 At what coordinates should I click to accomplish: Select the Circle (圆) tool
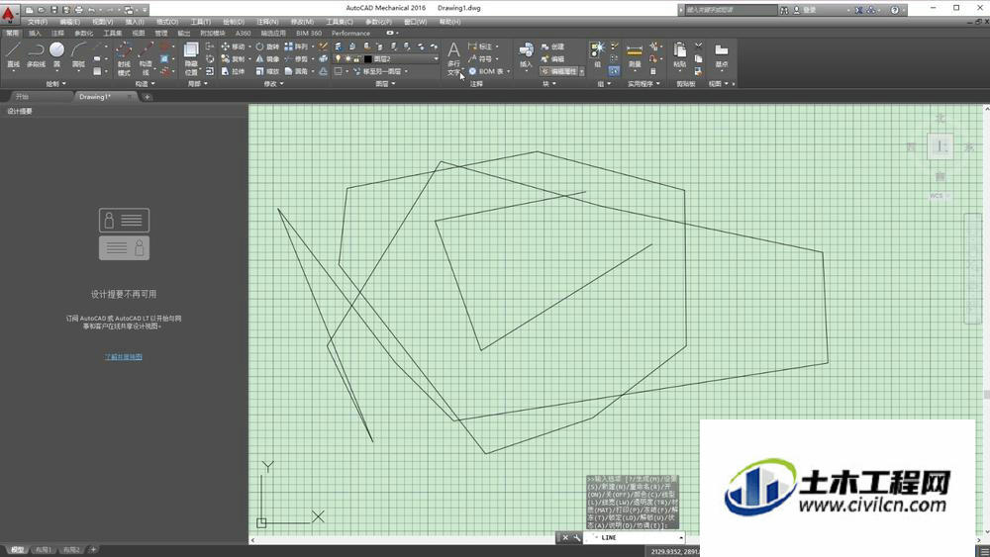pos(56,54)
